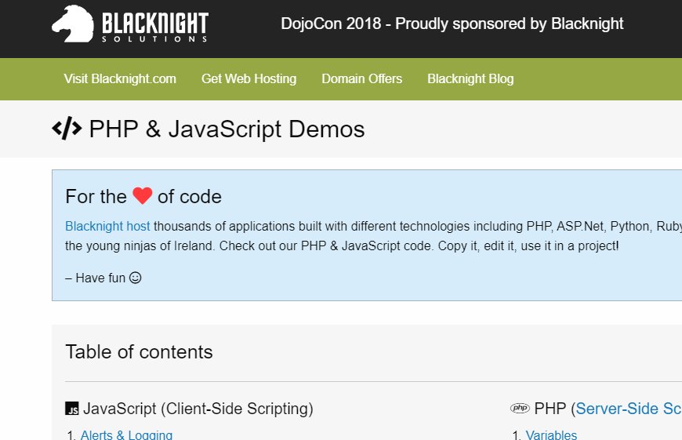
Task: Click the Blacknight Solutions horse logo
Action: [x=129, y=24]
